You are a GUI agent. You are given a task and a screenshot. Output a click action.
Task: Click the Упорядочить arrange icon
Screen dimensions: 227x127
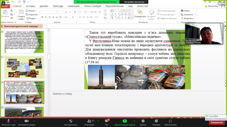point(140,14)
